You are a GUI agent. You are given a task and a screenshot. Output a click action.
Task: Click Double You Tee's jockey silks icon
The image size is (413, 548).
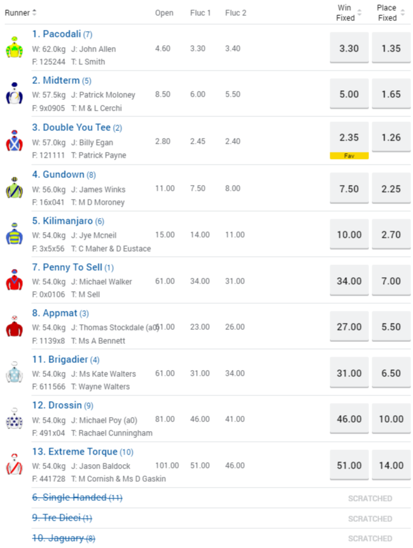click(x=14, y=140)
